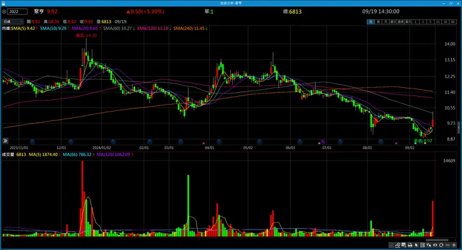This screenshot has height=250, width=462.
Task: Click the 成交量 6813 volume label
Action: 14,155
